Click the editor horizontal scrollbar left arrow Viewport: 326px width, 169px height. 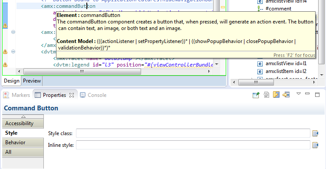point(19,71)
